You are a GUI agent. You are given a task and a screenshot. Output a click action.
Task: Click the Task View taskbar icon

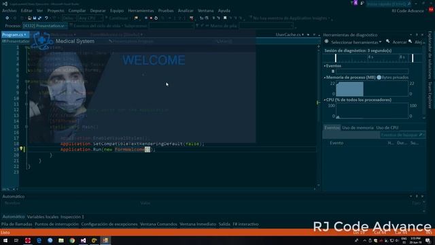click(16, 240)
